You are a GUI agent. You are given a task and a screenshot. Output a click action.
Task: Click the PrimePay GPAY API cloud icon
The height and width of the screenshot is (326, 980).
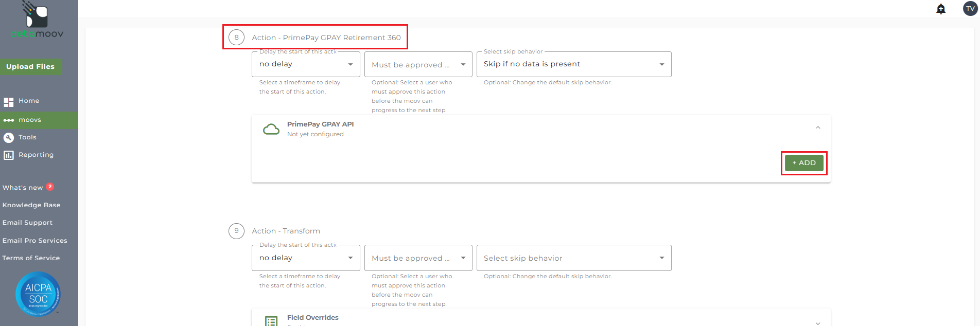[x=271, y=129]
